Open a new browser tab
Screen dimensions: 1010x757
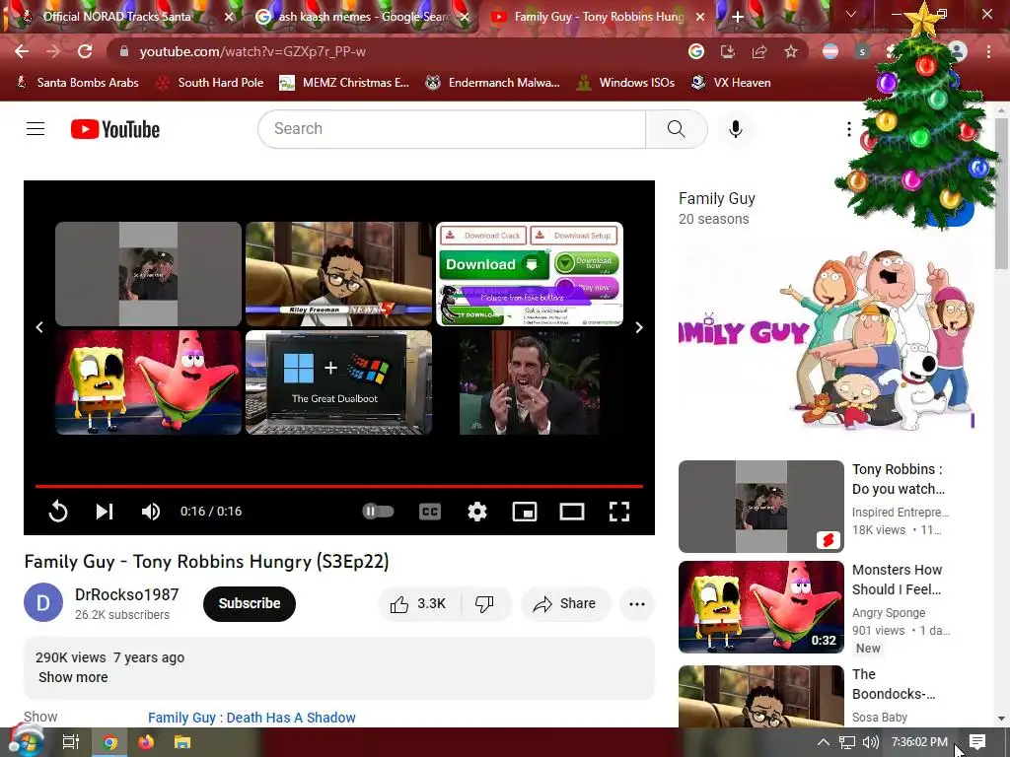738,17
